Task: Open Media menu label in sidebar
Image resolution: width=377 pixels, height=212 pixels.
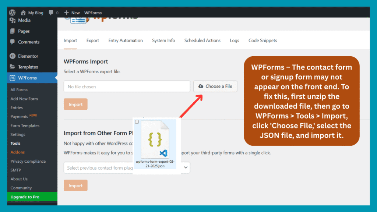Action: tap(24, 21)
